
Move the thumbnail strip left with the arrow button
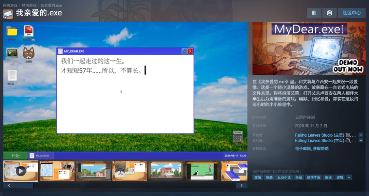pyautogui.click(x=9, y=185)
